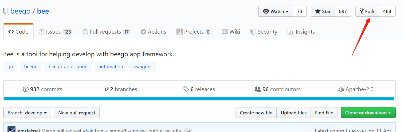Image resolution: width=404 pixels, height=132 pixels.
Task: Click the New pull request button
Action: coord(77,113)
